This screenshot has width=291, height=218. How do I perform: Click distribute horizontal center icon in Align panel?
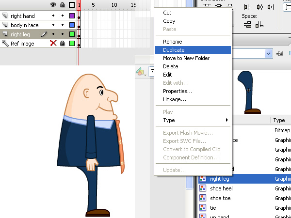pos(259,7)
